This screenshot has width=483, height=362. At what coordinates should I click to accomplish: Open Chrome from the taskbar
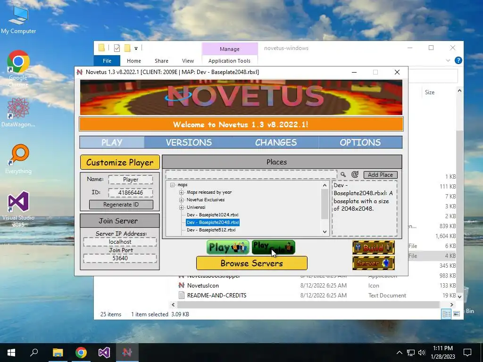tap(81, 353)
